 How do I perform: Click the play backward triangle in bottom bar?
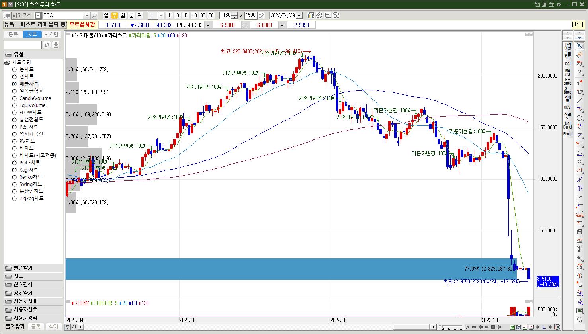coord(486,327)
